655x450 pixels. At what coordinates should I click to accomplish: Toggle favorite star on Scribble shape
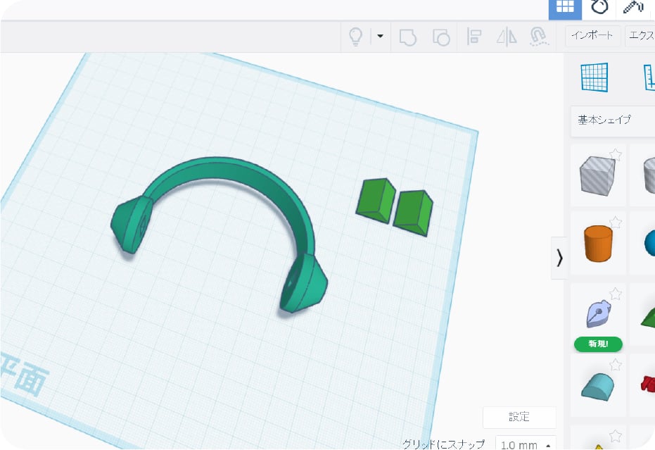(x=616, y=294)
